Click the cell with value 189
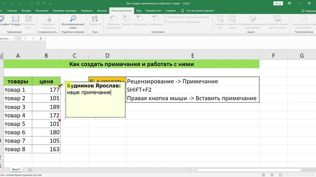This screenshot has height=177, width=316. coord(46,107)
